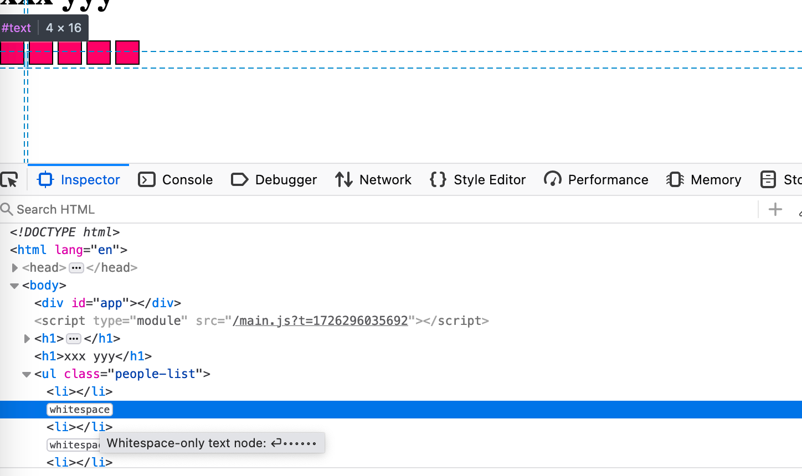802x476 pixels.
Task: Click the highlighted whitespace badge
Action: coord(80,410)
